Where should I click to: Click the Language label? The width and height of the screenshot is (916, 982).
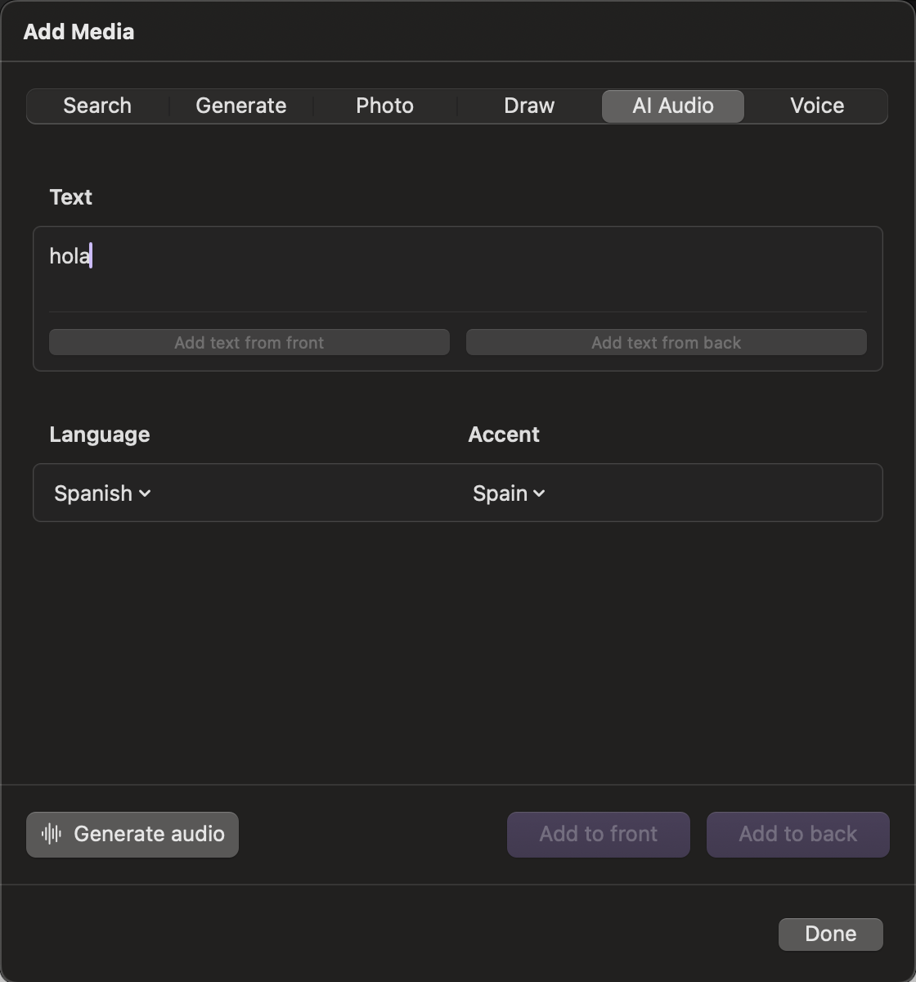click(100, 435)
